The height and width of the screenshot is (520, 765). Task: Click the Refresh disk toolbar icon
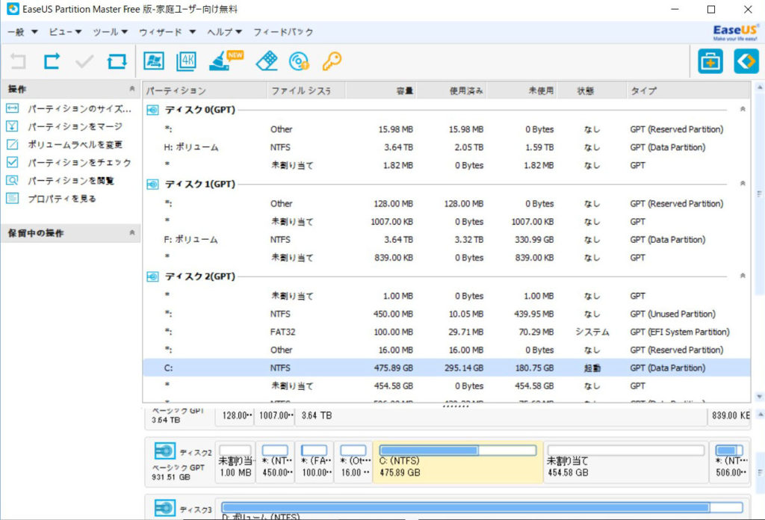coord(117,61)
